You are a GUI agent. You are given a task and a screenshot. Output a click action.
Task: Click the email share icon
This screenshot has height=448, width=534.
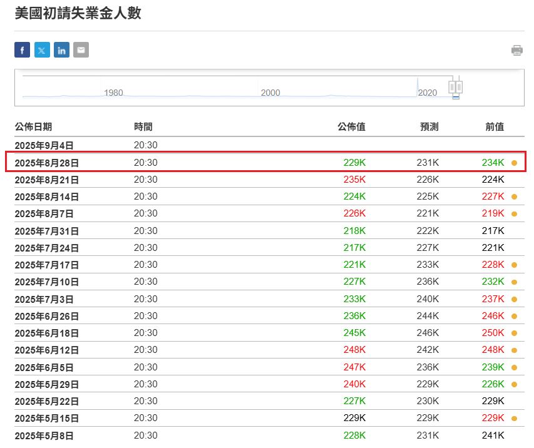tap(81, 50)
